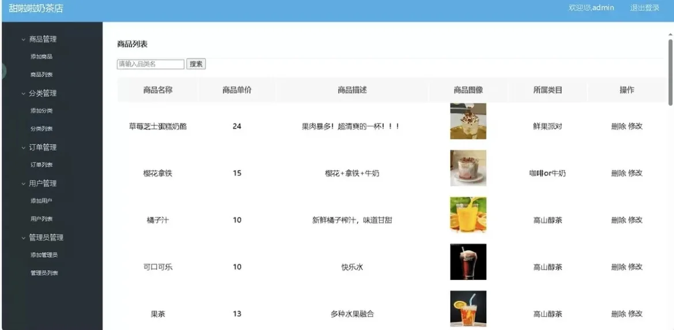Open the 樱花拿铁 product image
The image size is (674, 330).
point(468,168)
